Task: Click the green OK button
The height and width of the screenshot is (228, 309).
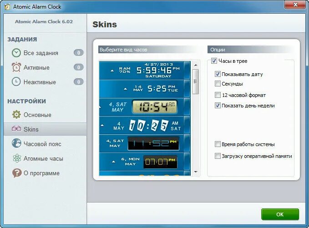Action: pos(280,214)
